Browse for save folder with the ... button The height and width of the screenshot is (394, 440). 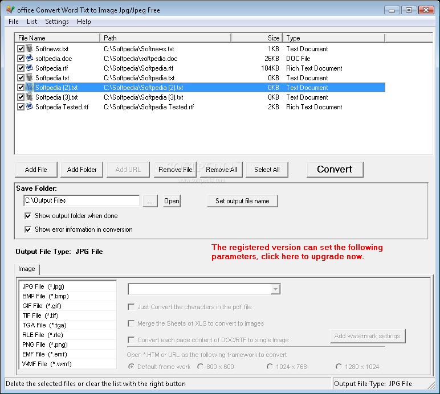[150, 201]
